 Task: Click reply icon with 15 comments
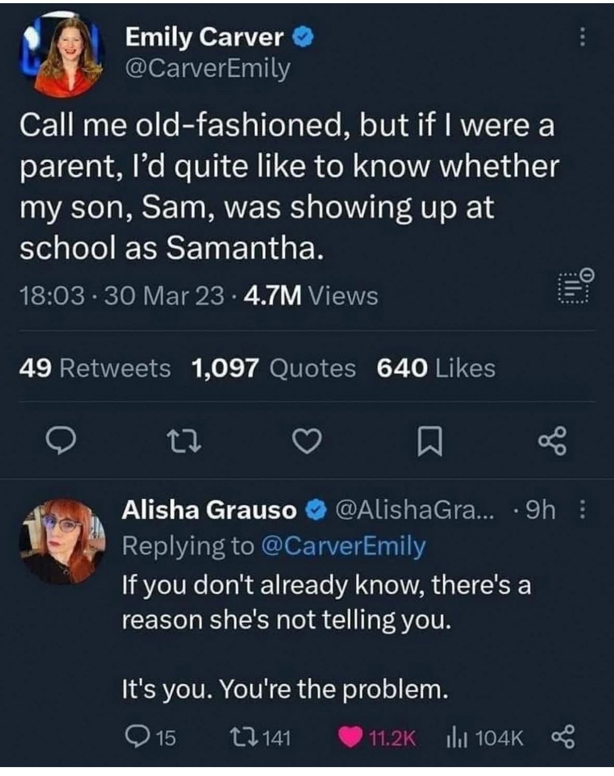pos(137,738)
